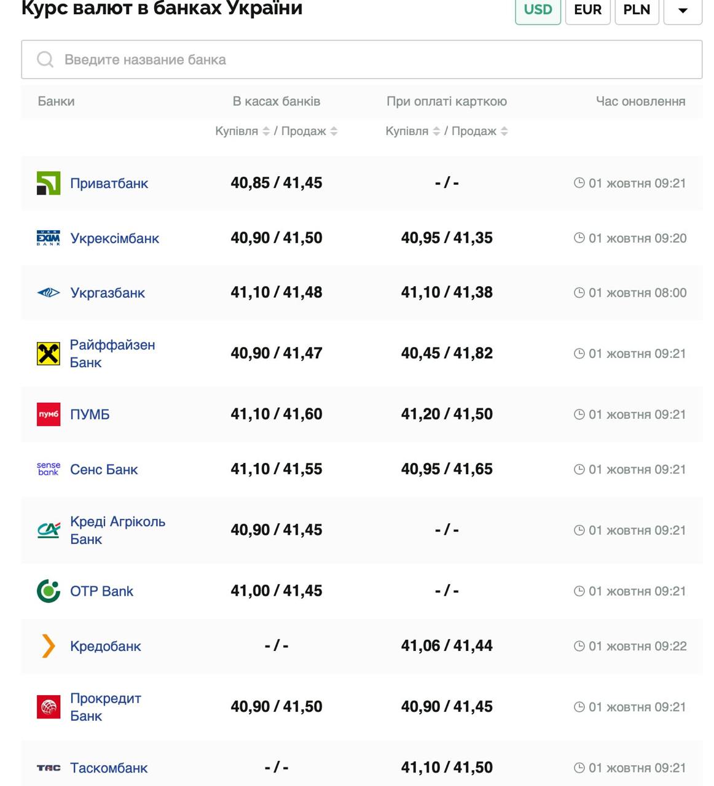Open the Таскомбанк link
Viewport: 714px width, 786px height.
pyautogui.click(x=109, y=768)
